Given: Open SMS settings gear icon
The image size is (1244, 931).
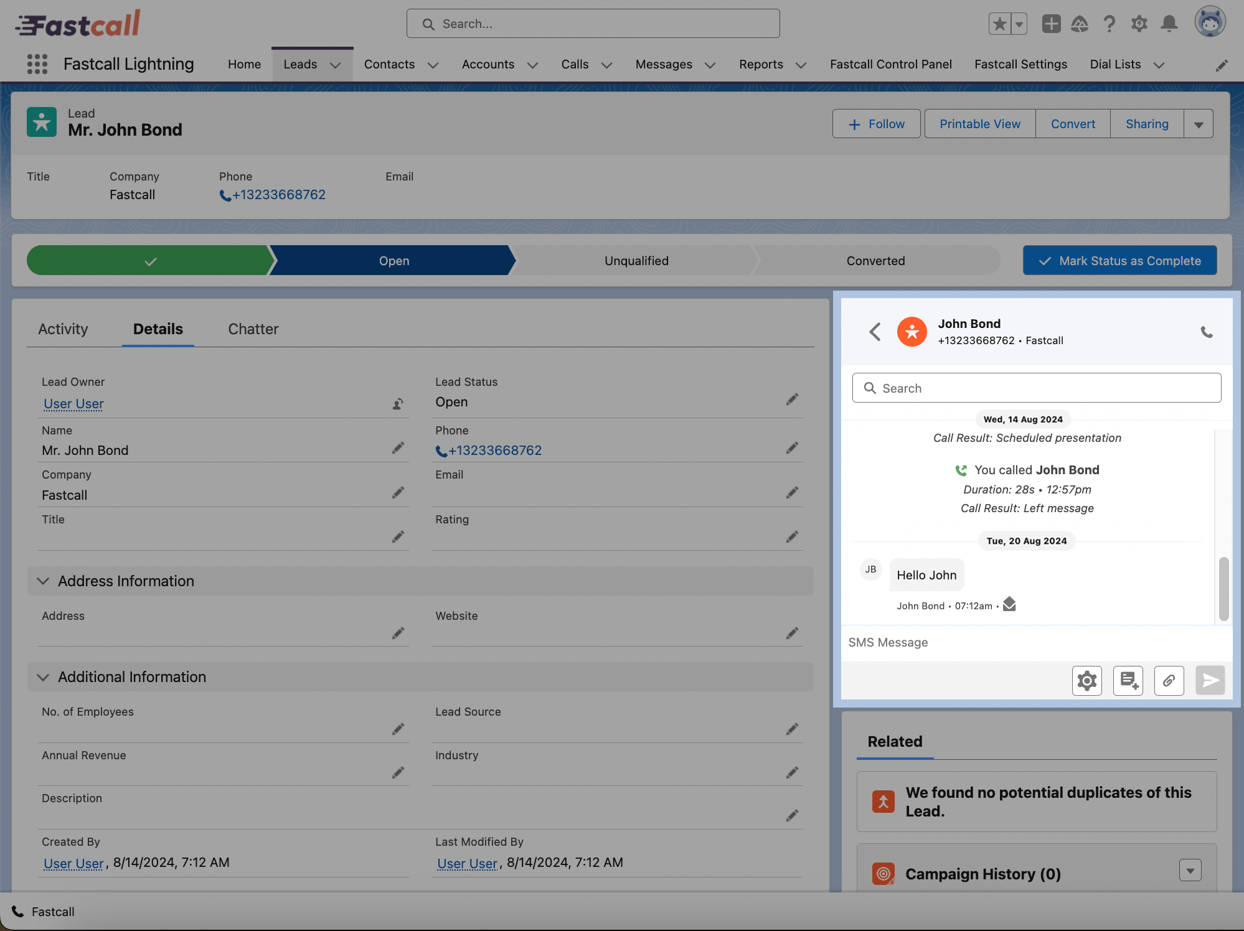Looking at the screenshot, I should pos(1086,680).
